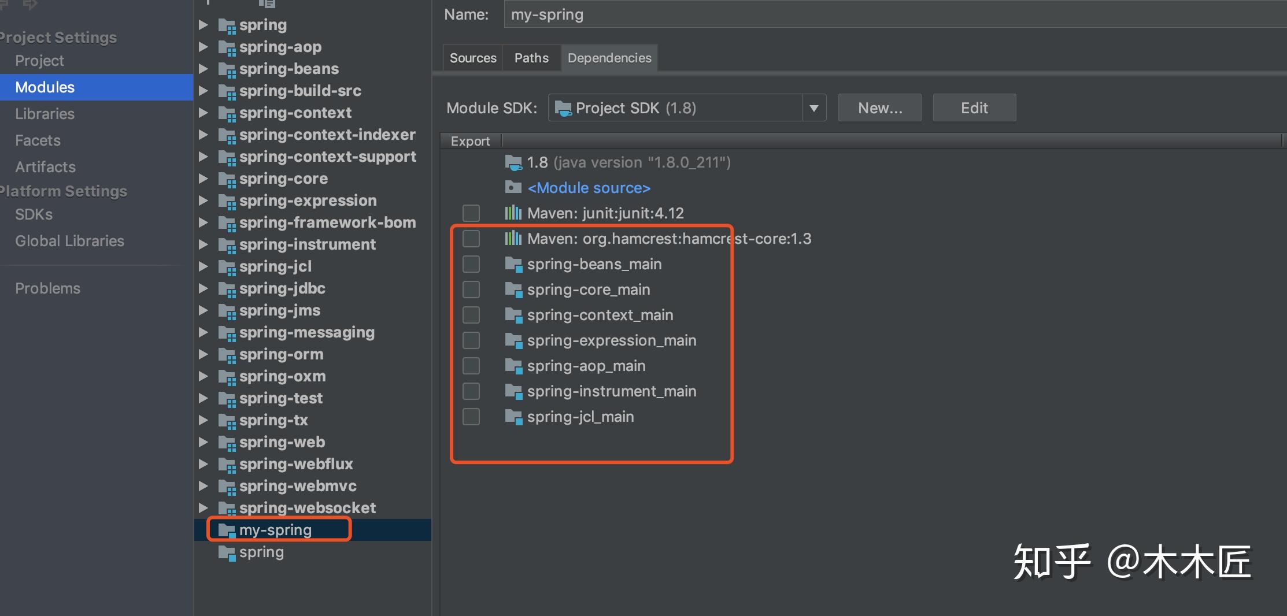Click the junit Maven library icon
1287x616 pixels.
click(x=513, y=213)
